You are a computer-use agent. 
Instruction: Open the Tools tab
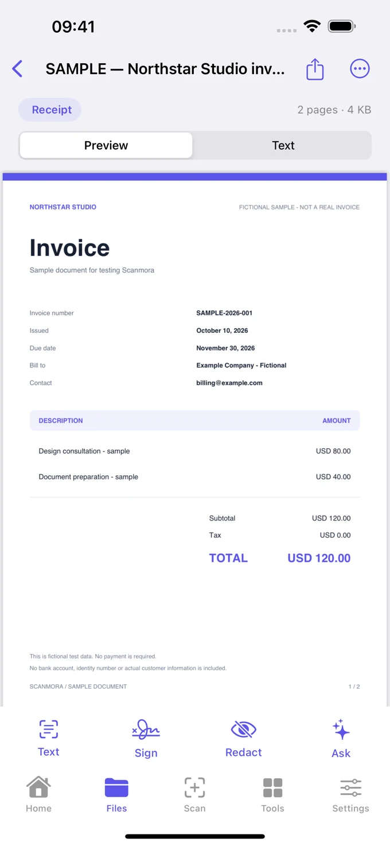pyautogui.click(x=272, y=794)
